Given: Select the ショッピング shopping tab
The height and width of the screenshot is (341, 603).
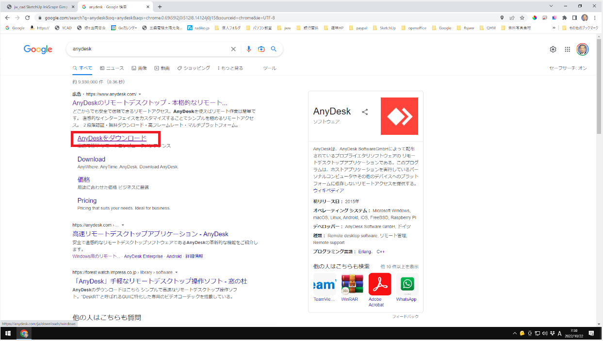Looking at the screenshot, I should coord(194,68).
